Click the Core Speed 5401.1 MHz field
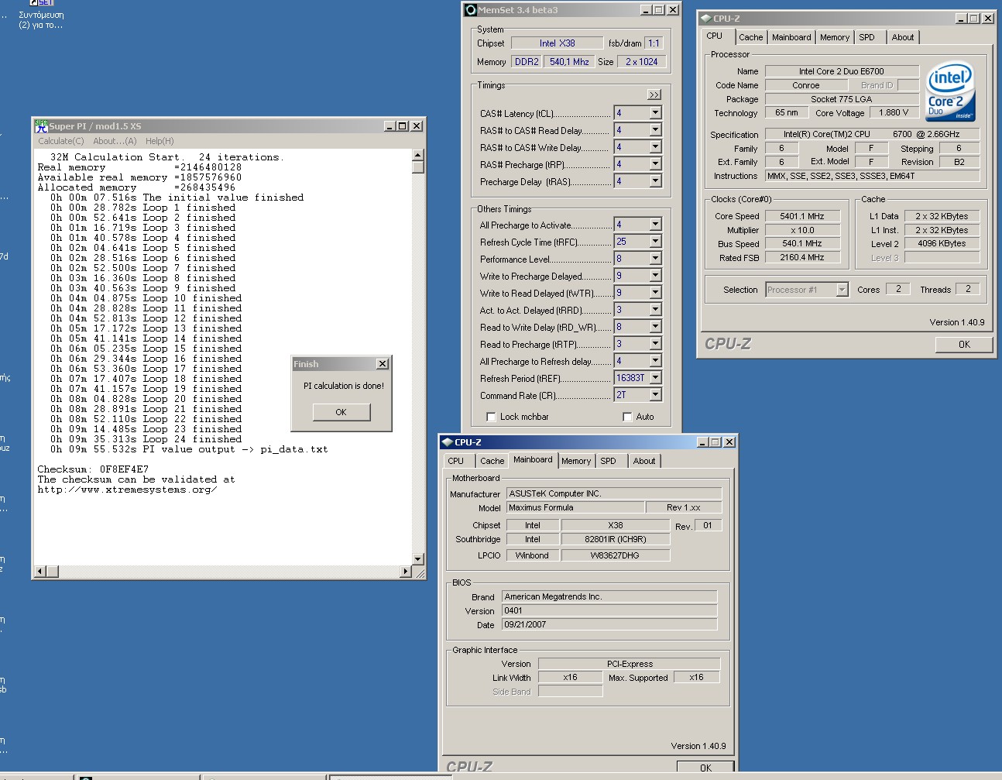 pos(802,216)
